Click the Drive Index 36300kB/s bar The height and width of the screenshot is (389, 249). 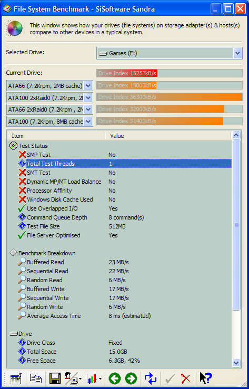pos(170,97)
